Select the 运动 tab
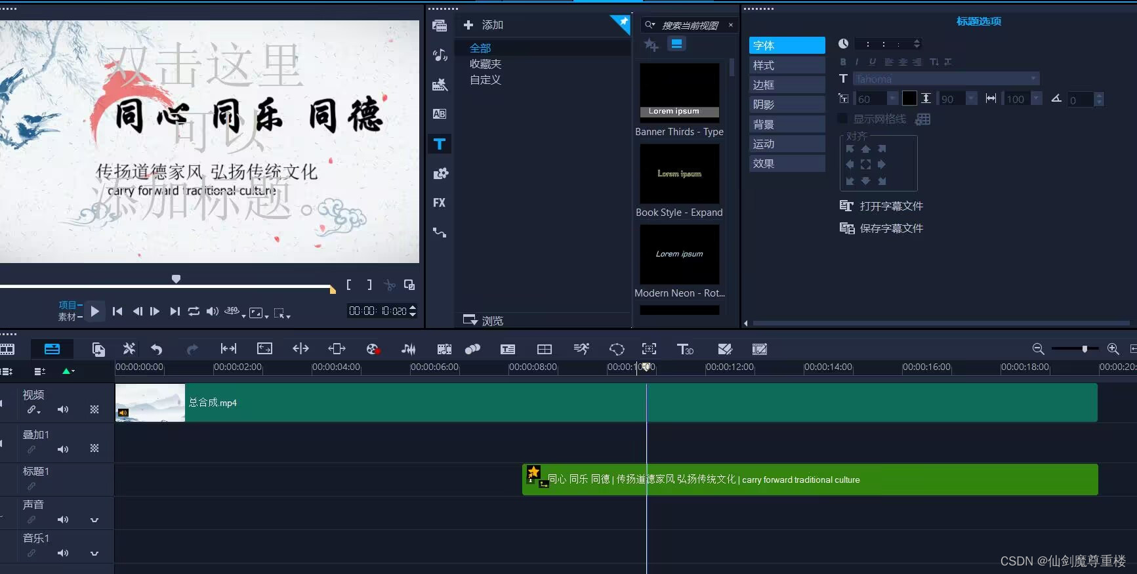 coord(787,144)
